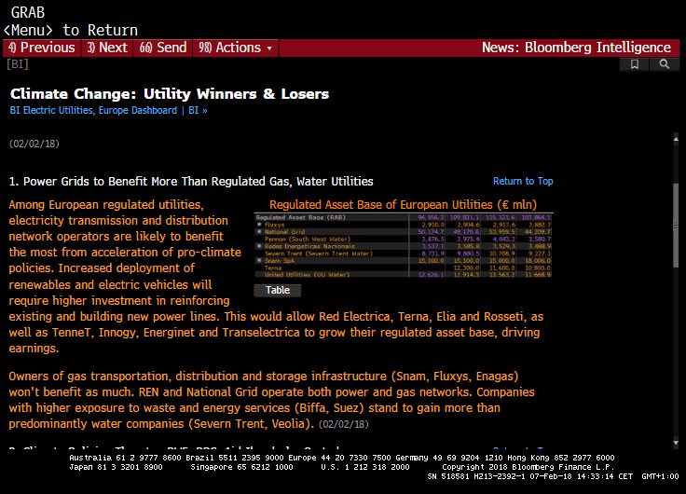Click the scrollbar up arrow
Viewport: 686px width, 494px height.
(676, 139)
